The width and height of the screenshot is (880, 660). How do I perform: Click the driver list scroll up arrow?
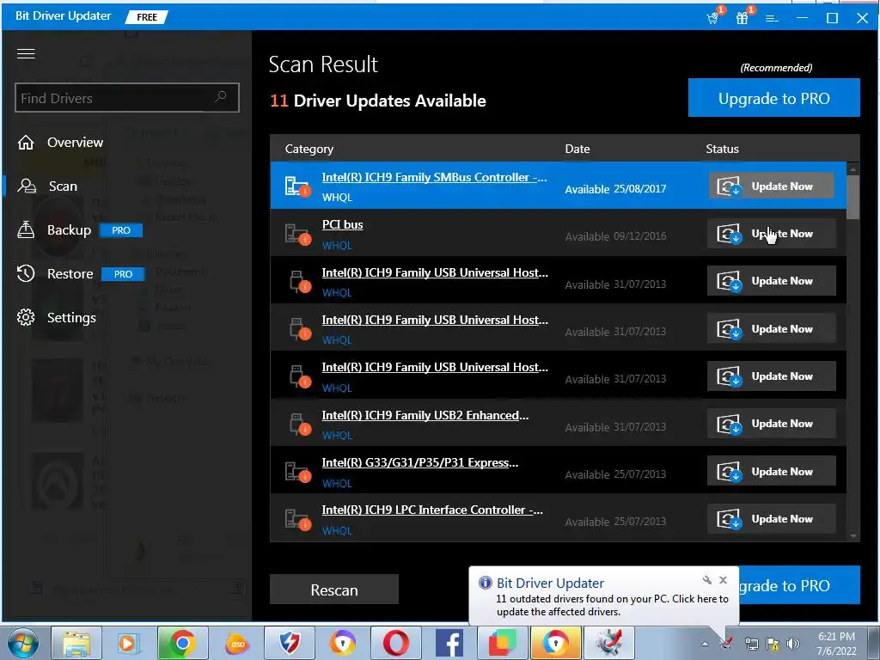(853, 169)
